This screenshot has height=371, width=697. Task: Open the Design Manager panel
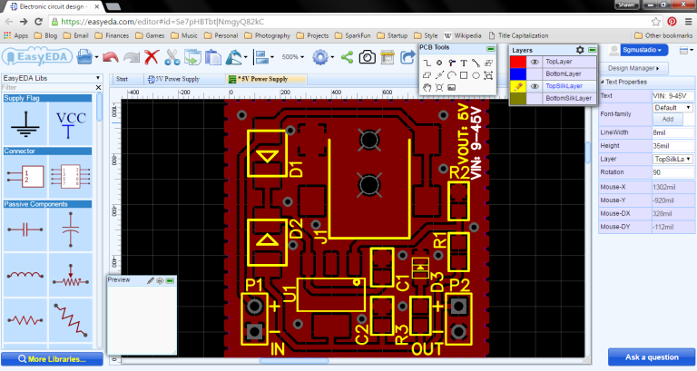pos(633,68)
